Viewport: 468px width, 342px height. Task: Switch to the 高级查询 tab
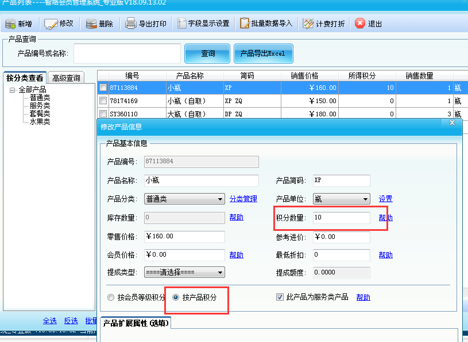(66, 78)
